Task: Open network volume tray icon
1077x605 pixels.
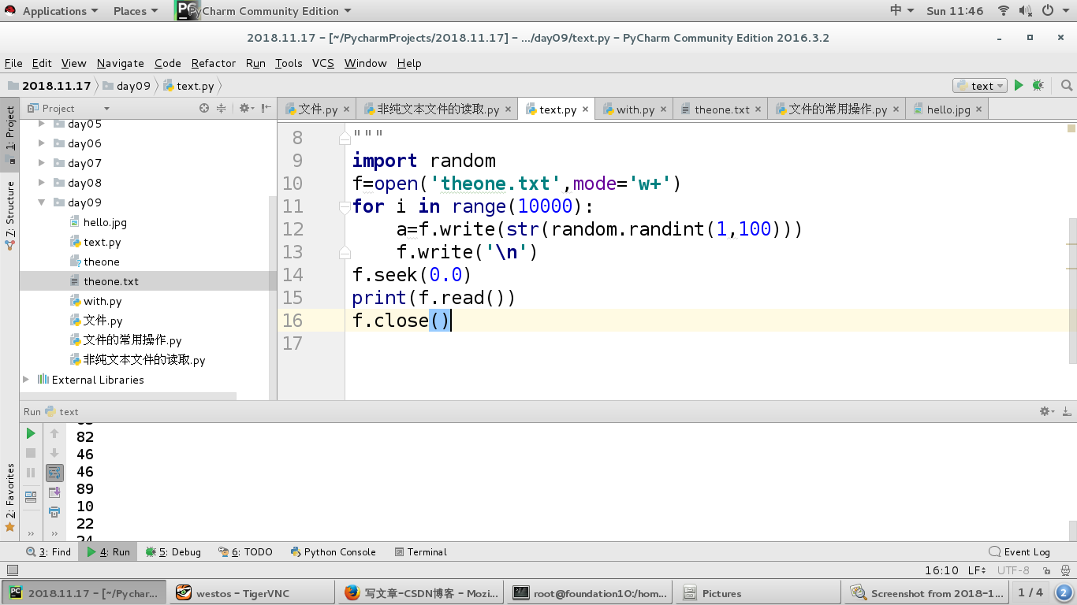Action: click(1026, 11)
